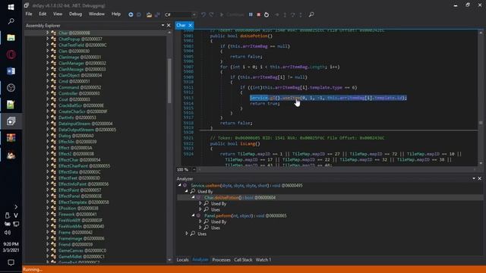Click the Panel.perform method icon in Analyzer
The width and height of the screenshot is (486, 273).
coord(199,215)
